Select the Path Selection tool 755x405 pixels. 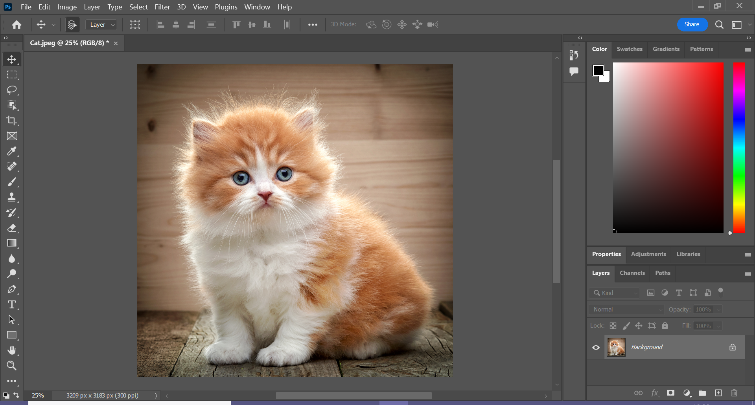coord(12,320)
